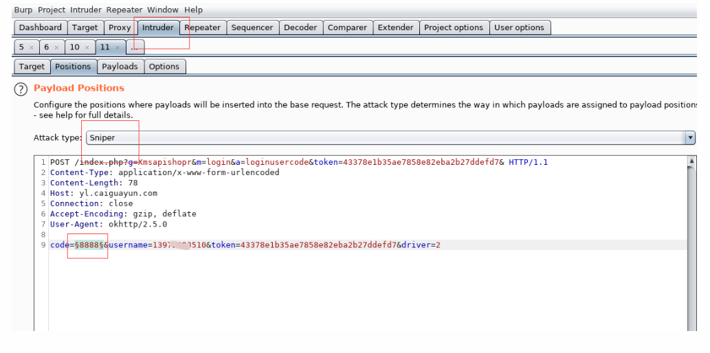
Task: Click the username parameter in request body
Action: tap(157, 245)
